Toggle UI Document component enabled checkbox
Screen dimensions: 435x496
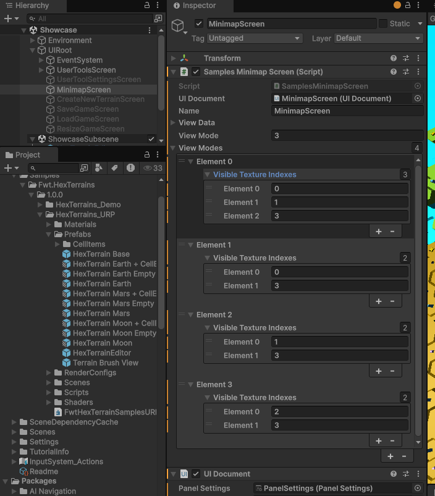pyautogui.click(x=196, y=474)
